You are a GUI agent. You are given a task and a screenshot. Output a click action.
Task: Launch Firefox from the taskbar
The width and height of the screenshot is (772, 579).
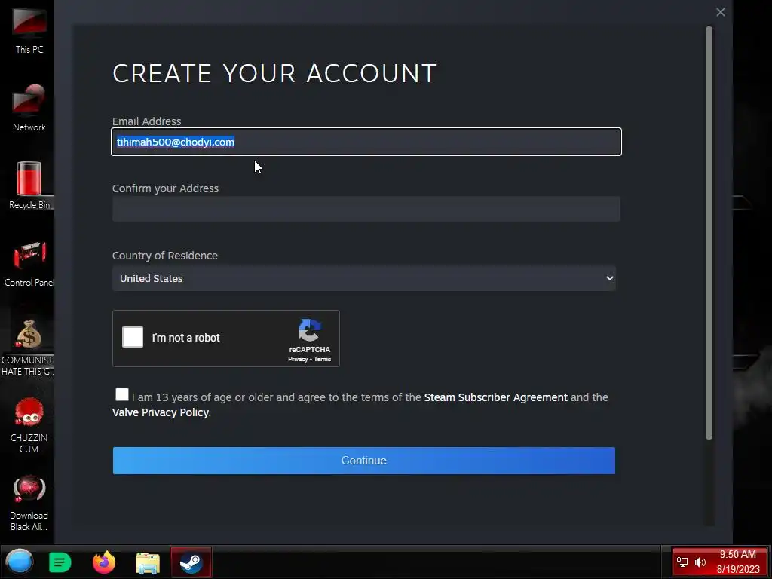[103, 562]
